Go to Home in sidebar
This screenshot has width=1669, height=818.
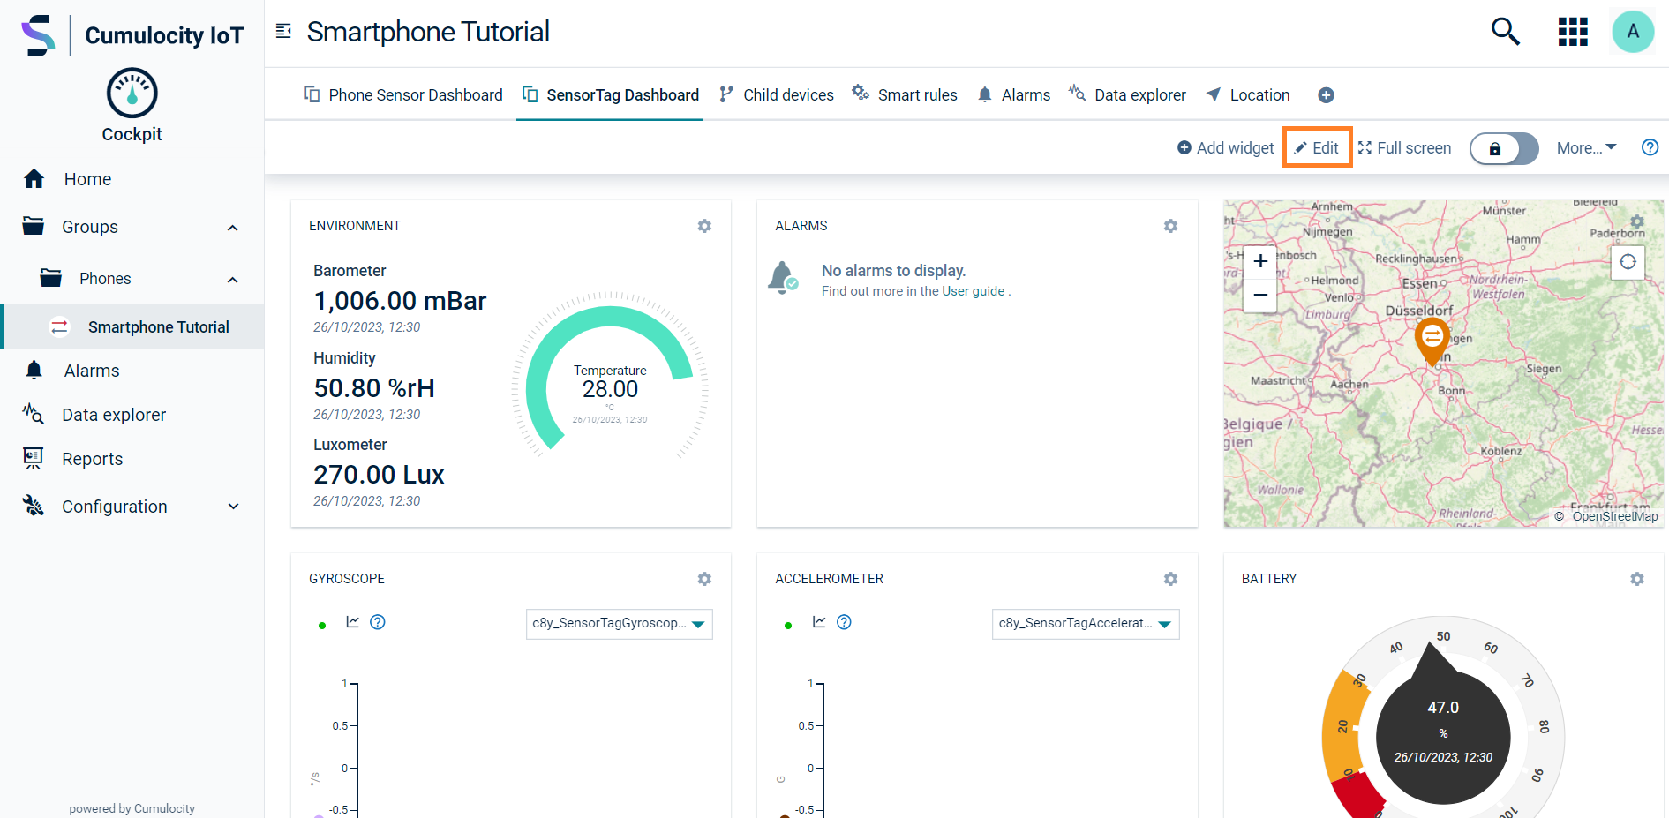coord(87,179)
